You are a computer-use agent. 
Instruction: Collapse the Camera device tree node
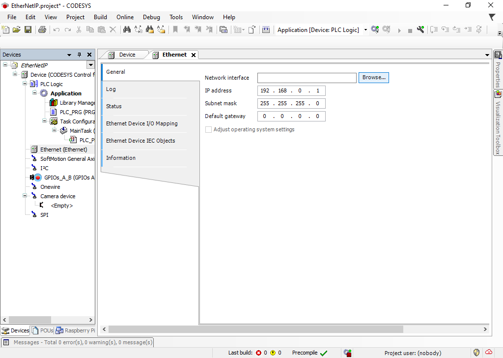click(25, 196)
